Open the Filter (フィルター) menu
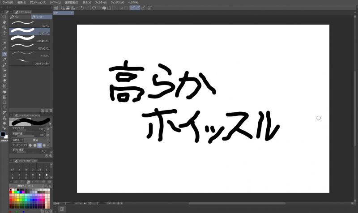Viewport: 358px width, 213px height. tap(101, 2)
